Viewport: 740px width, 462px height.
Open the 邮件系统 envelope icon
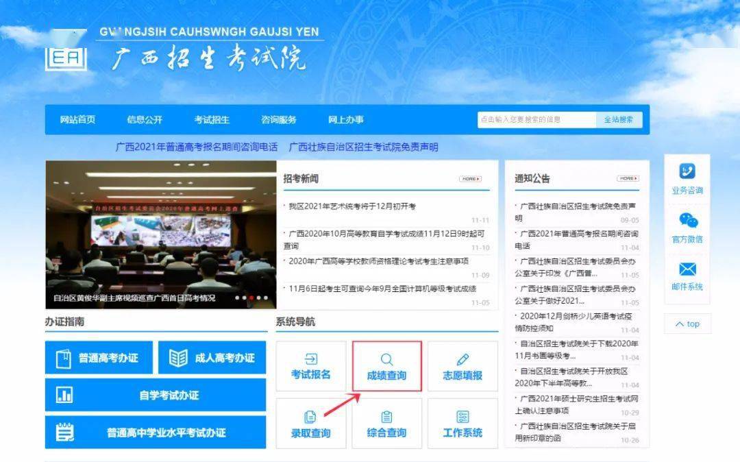687,269
